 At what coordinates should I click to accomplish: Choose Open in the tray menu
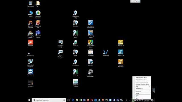[137, 96]
